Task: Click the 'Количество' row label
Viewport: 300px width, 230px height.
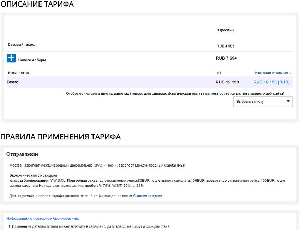Action: point(18,73)
